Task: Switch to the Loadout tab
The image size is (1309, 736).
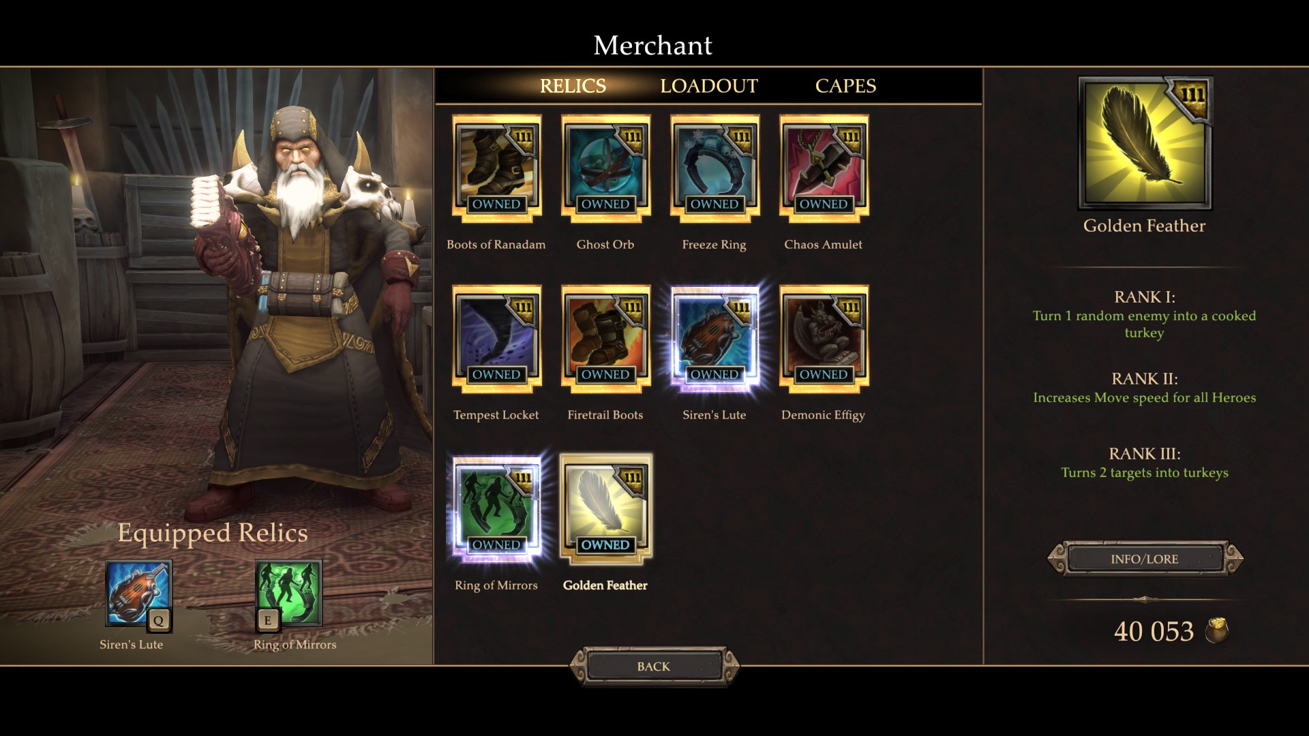Action: pyautogui.click(x=709, y=86)
